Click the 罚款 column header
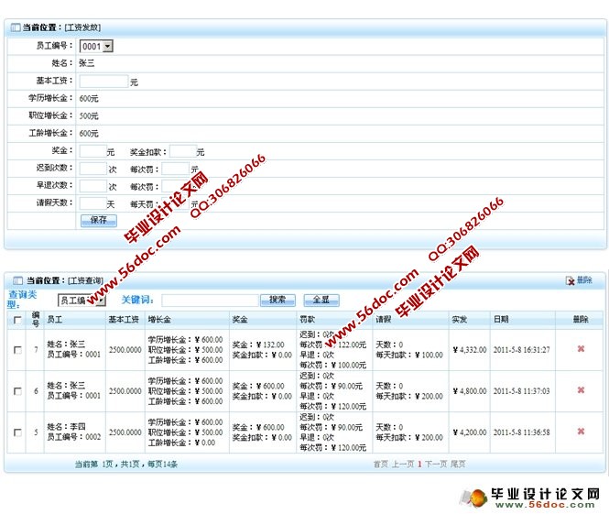The image size is (609, 514). (x=307, y=320)
